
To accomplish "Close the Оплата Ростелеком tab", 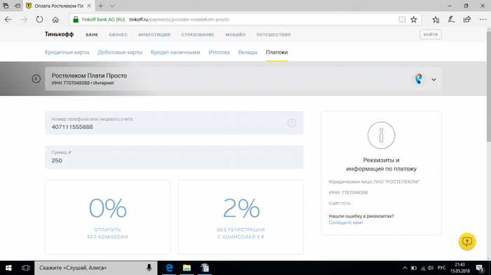I will (x=89, y=6).
